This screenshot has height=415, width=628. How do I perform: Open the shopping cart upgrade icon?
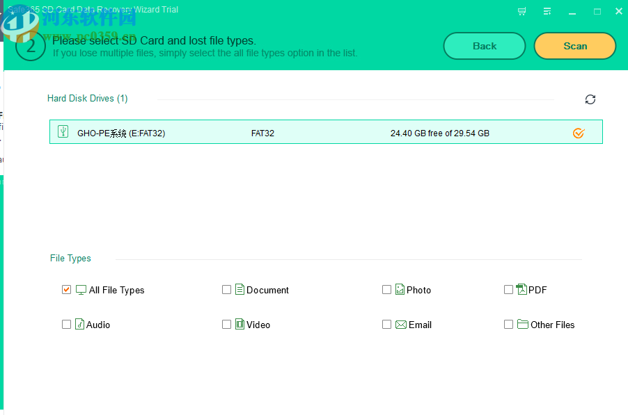click(521, 10)
